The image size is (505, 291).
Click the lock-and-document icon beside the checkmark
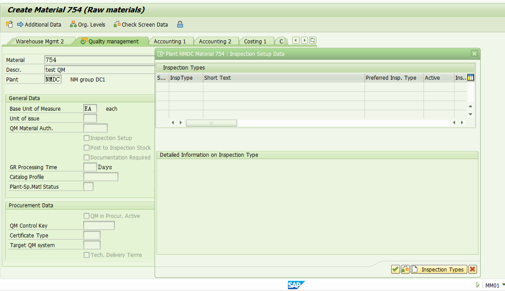(x=405, y=269)
